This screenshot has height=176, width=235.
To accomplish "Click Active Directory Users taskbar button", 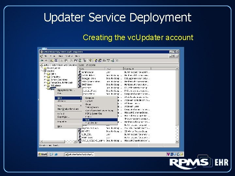I will pos(80,154).
